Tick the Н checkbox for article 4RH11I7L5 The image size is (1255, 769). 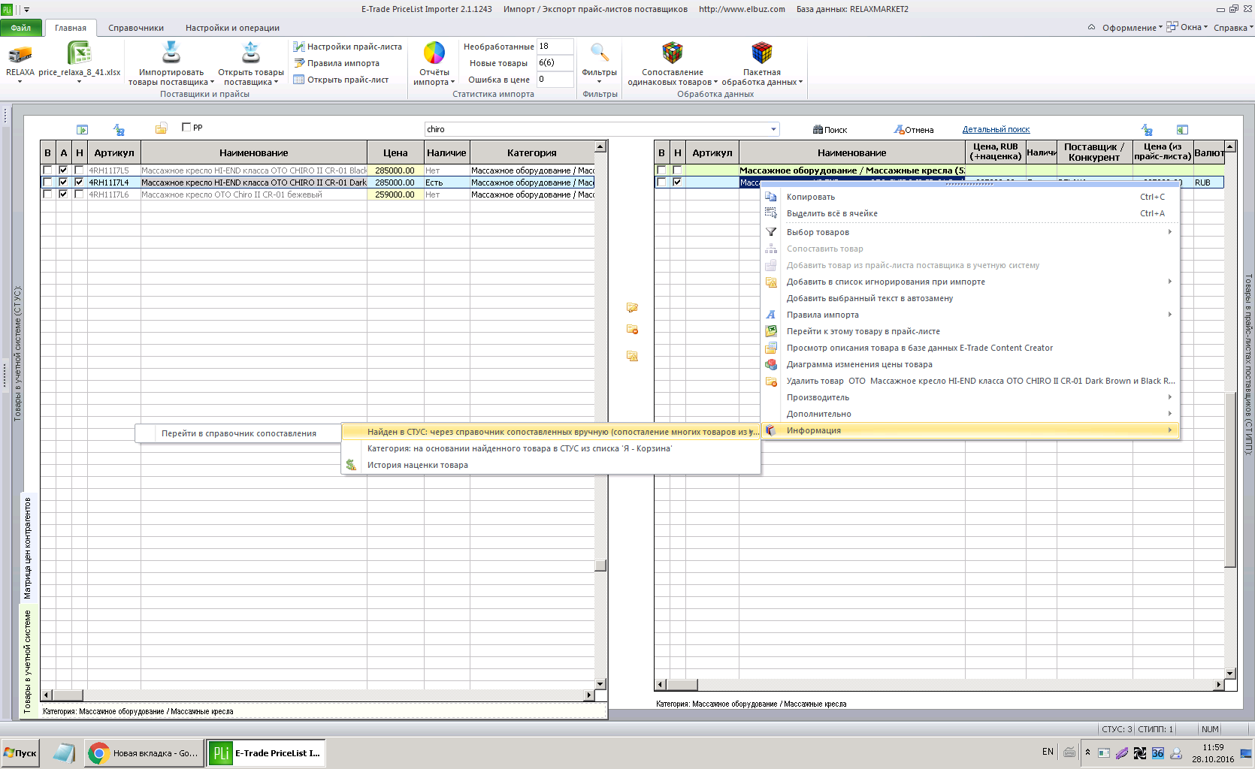click(x=79, y=170)
